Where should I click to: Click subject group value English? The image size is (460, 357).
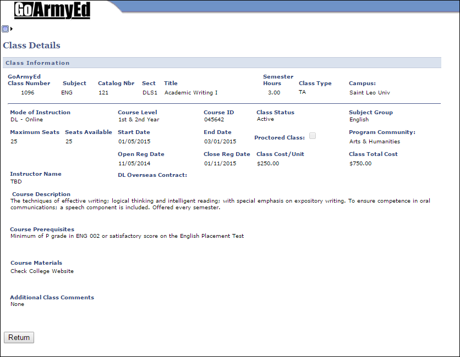click(359, 120)
